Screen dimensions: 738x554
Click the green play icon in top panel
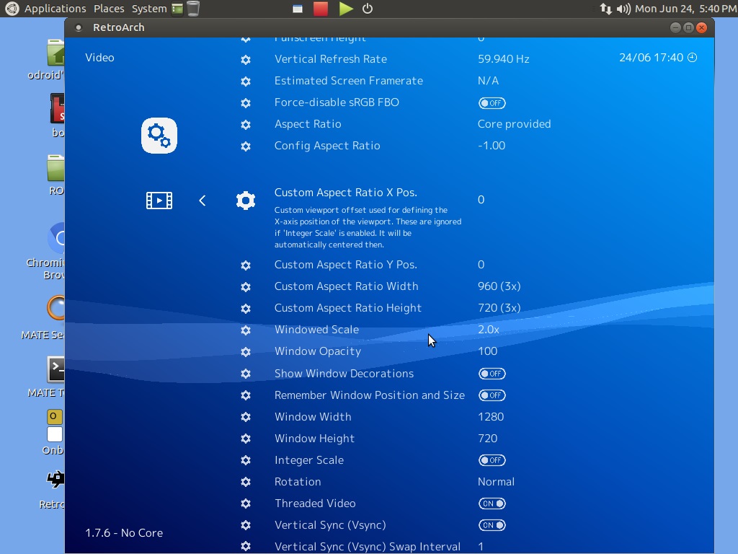click(x=346, y=9)
